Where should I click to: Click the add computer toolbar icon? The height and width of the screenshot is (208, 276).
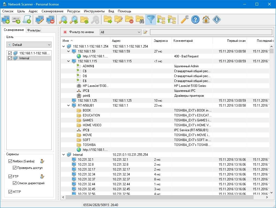tap(5, 20)
